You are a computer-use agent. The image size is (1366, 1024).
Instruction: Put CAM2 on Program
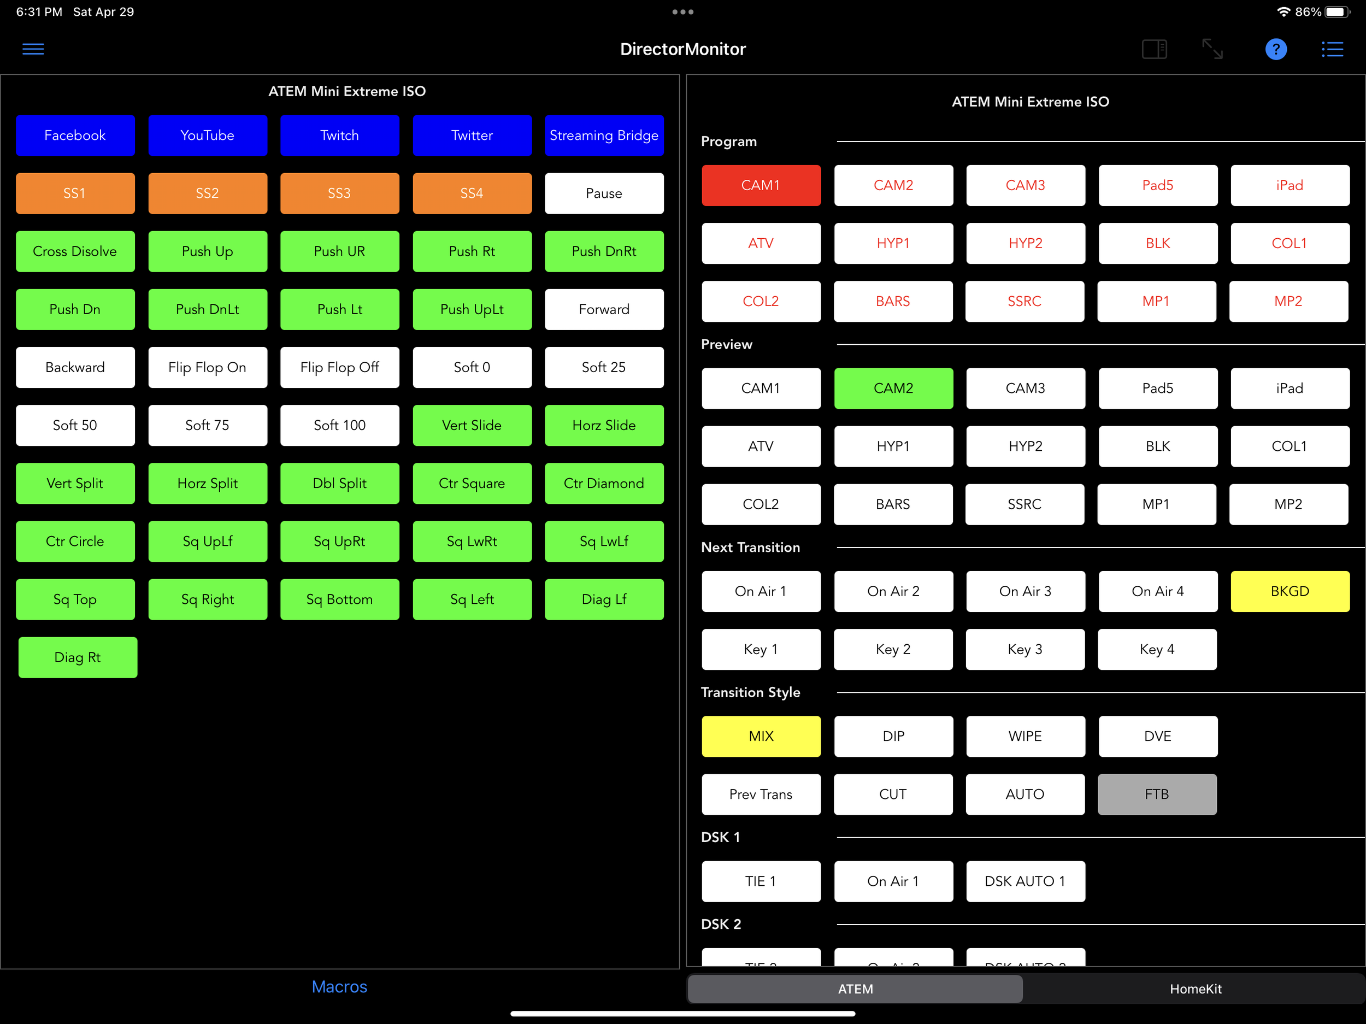(x=893, y=185)
